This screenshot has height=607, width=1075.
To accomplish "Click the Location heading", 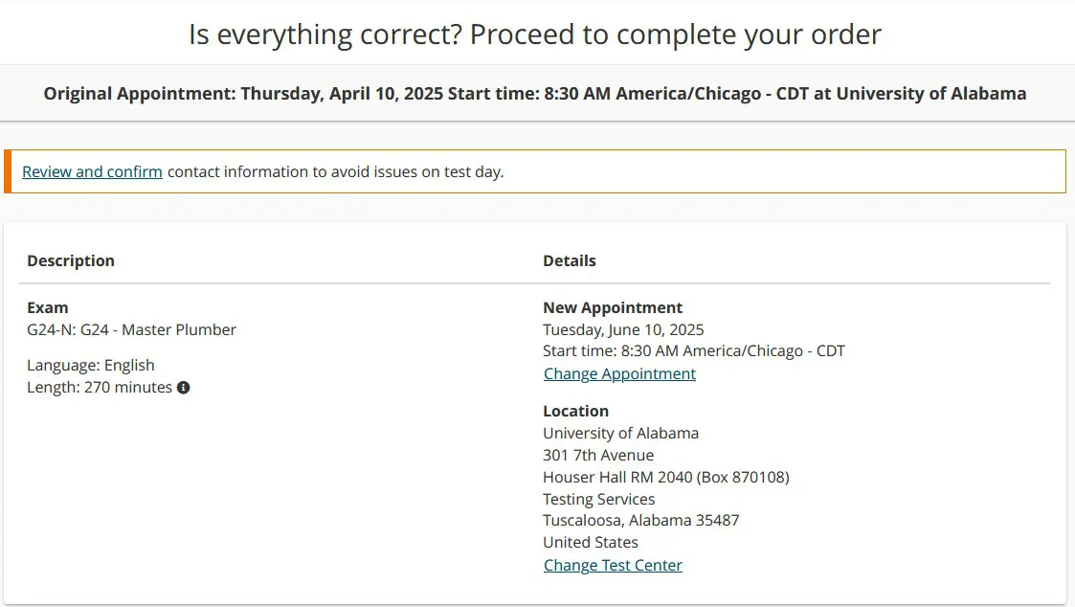I will click(x=575, y=411).
